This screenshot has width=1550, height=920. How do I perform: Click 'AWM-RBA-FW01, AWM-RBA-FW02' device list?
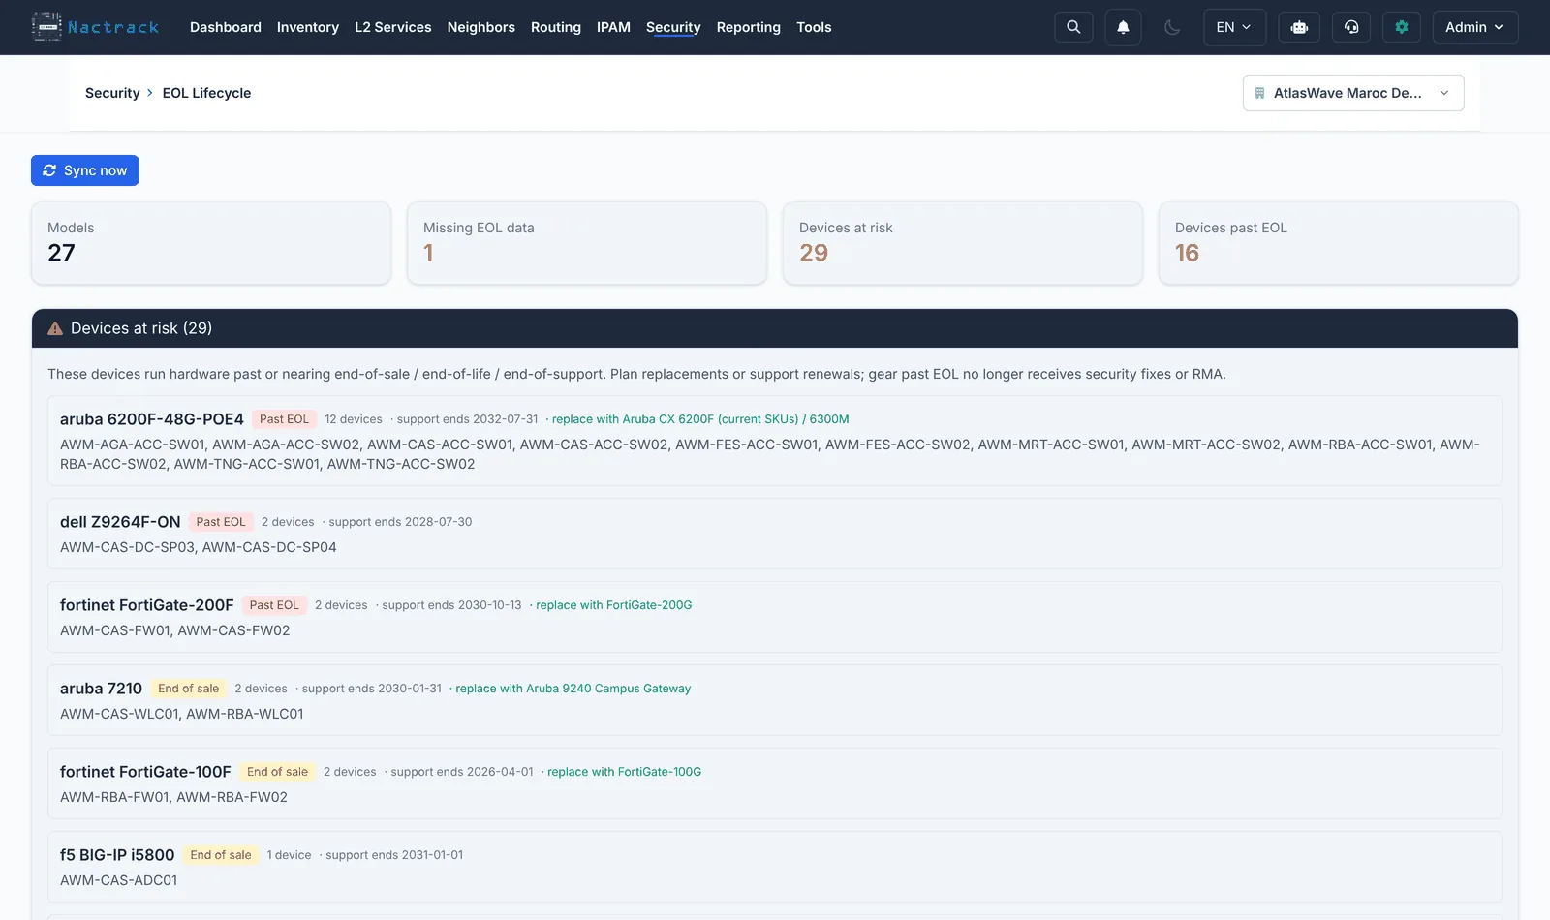click(x=174, y=797)
